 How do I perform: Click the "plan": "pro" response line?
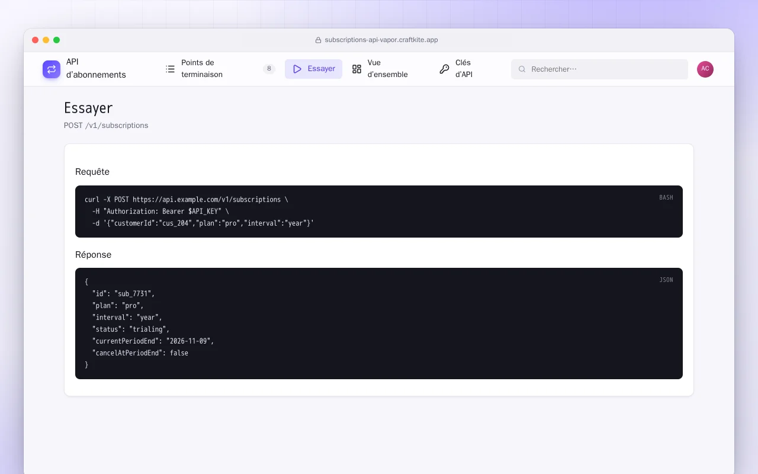pyautogui.click(x=118, y=306)
